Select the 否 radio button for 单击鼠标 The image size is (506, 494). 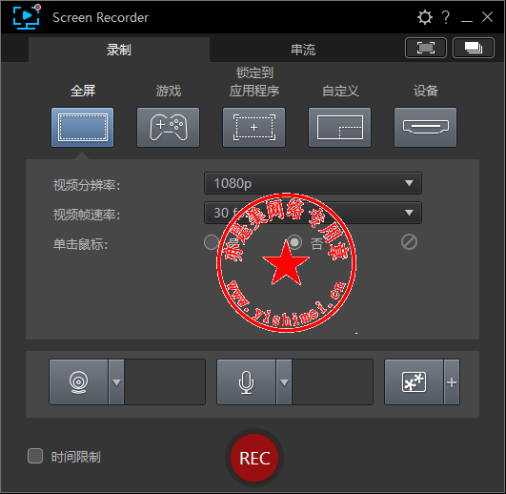click(294, 242)
